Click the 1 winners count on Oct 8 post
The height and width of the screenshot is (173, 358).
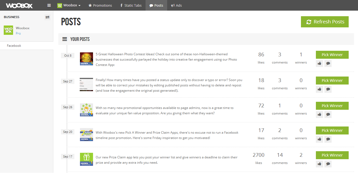point(301,55)
